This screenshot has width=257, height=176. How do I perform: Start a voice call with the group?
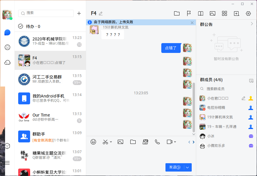click(157, 142)
